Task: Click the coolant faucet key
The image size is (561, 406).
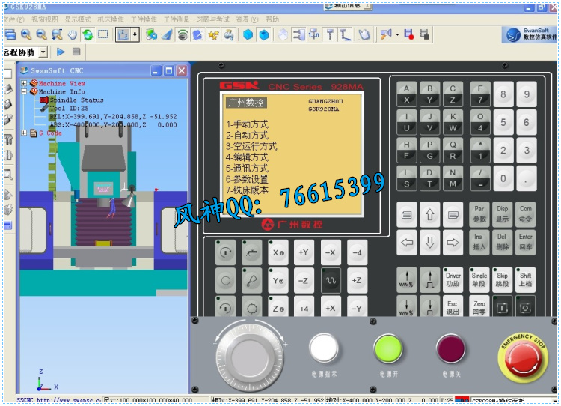Action: pos(252,252)
